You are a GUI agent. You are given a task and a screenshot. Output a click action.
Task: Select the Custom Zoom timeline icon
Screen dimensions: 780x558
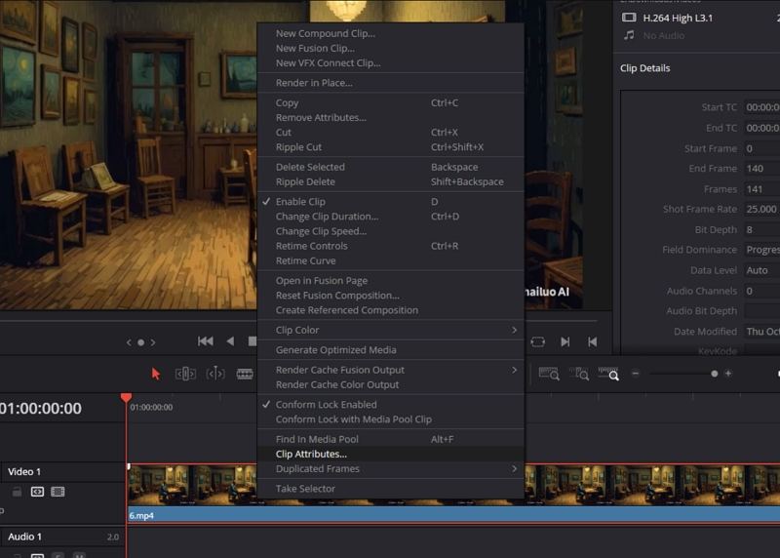(608, 374)
